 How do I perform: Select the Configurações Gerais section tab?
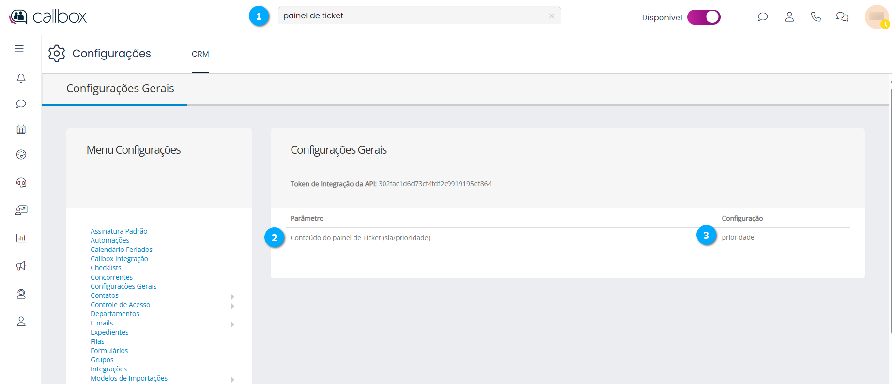click(x=120, y=89)
